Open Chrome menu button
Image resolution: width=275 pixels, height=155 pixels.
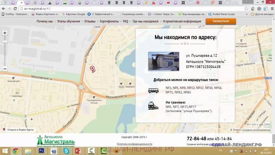(272, 9)
